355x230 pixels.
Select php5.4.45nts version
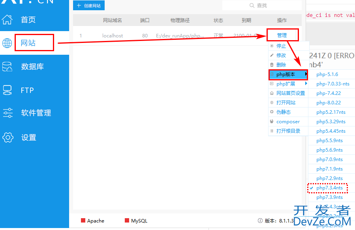point(332,131)
